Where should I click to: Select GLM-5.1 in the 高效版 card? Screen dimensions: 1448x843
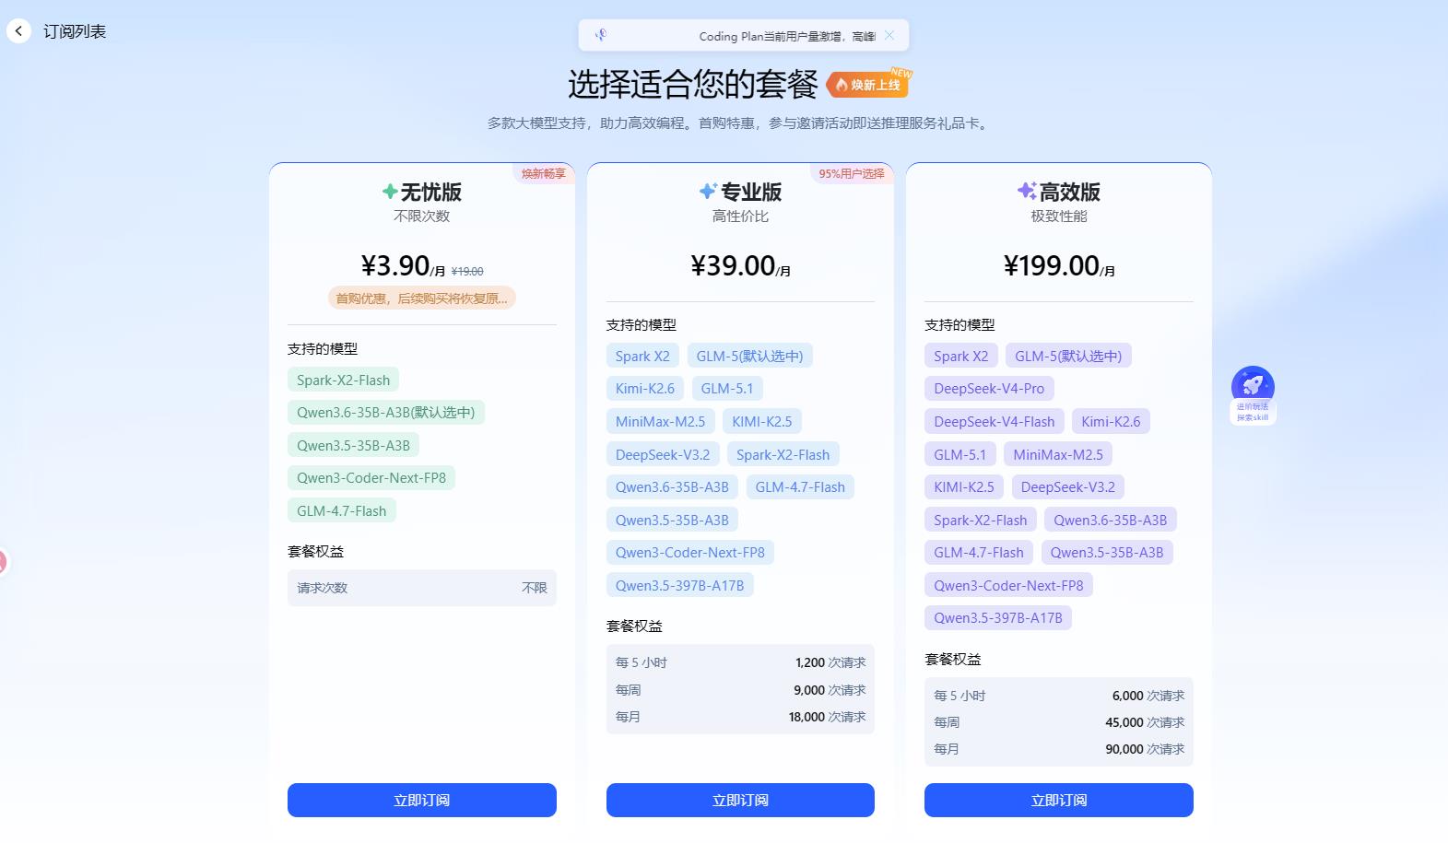(960, 454)
